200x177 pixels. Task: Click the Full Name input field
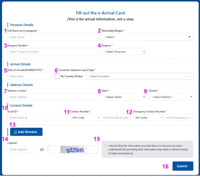coord(53,37)
